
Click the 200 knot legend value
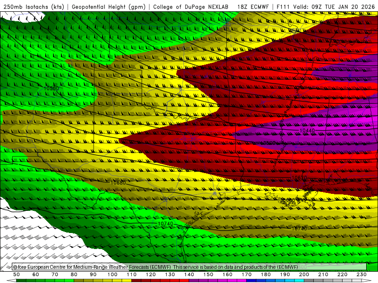click(304, 275)
